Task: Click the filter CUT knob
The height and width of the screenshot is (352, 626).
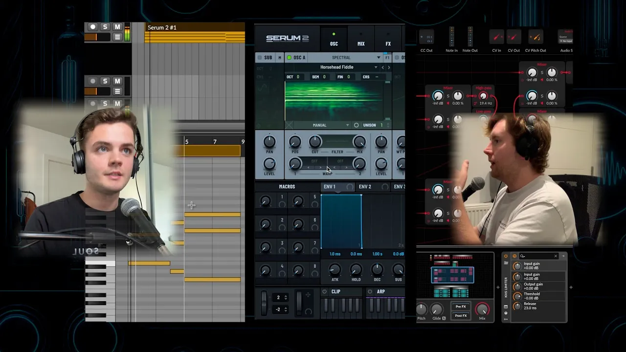Action: coord(315,142)
